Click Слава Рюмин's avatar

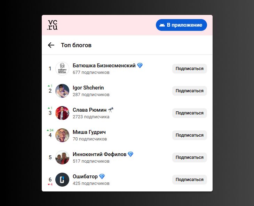click(x=62, y=113)
